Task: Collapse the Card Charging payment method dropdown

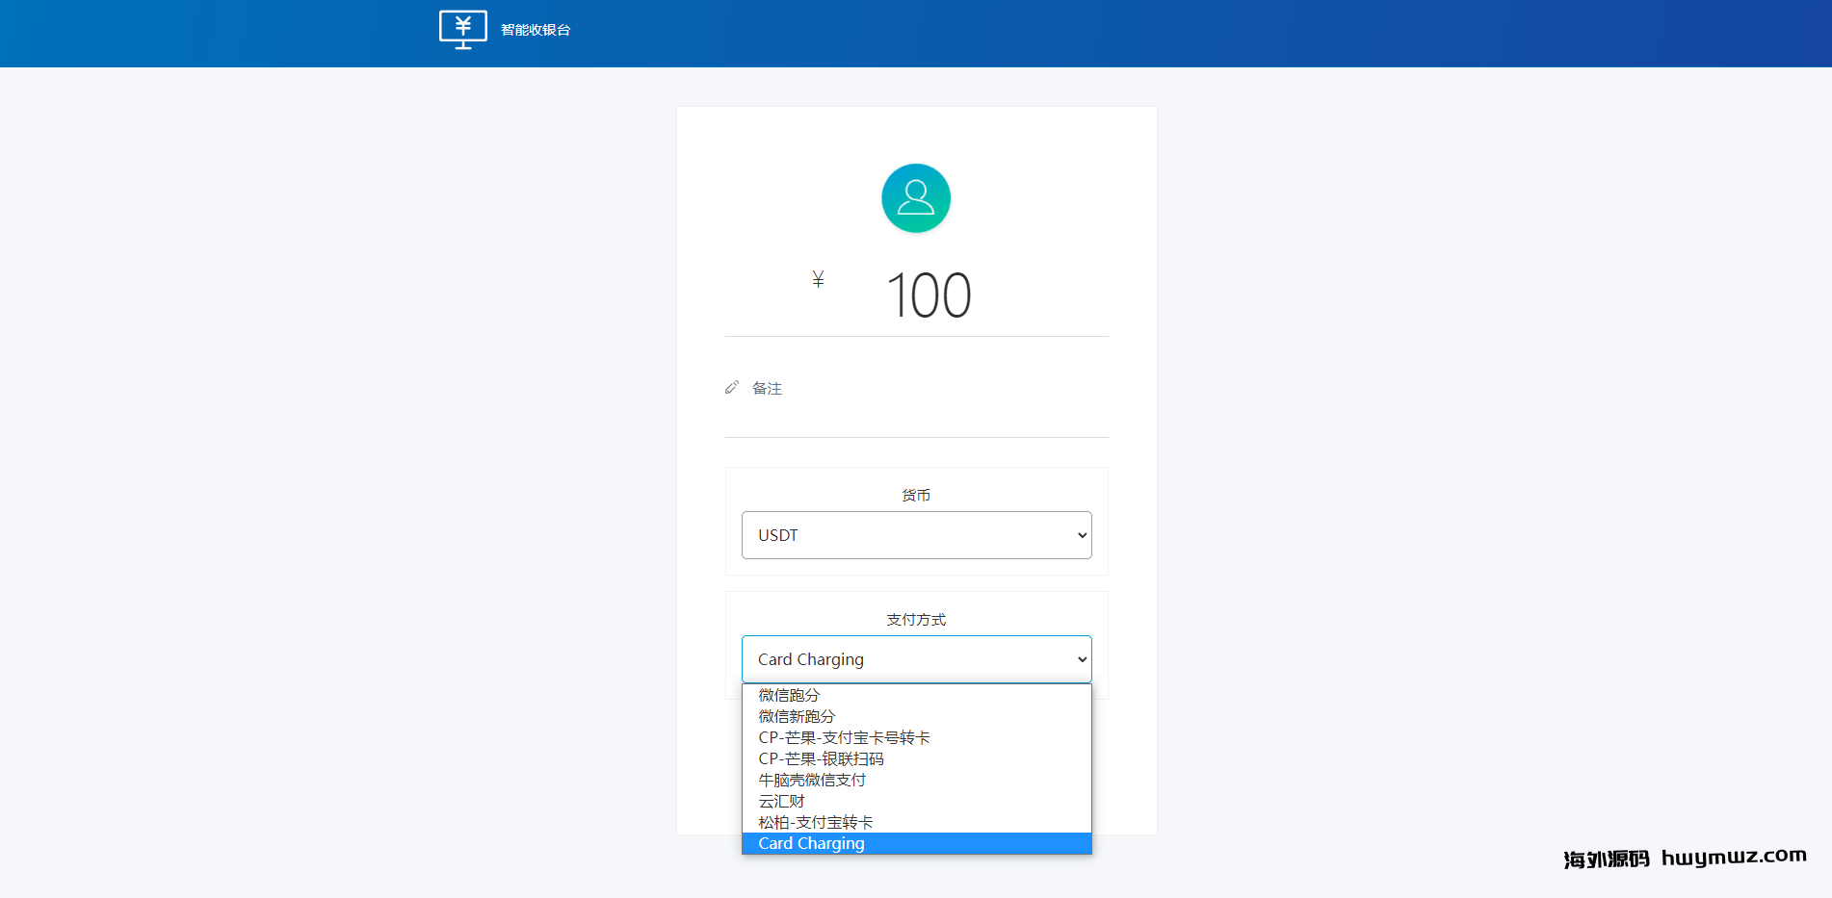Action: click(x=916, y=659)
